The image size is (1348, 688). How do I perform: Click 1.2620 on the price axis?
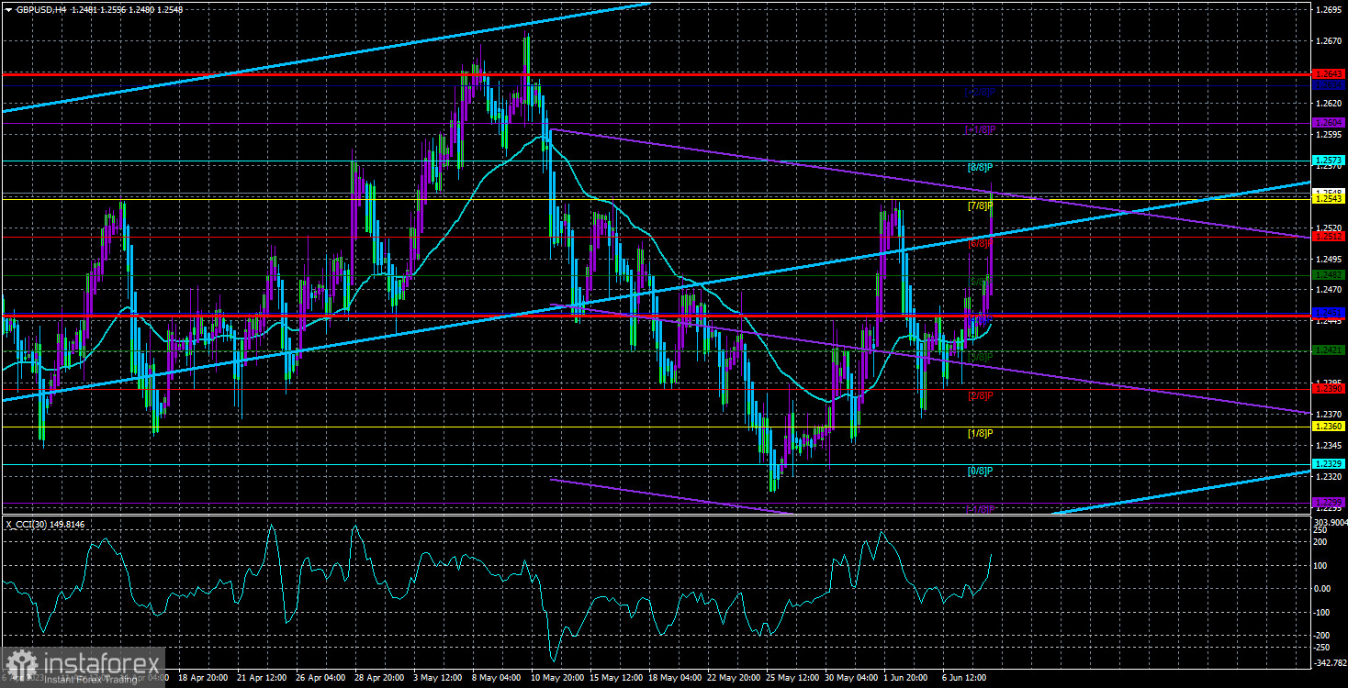pos(1328,104)
